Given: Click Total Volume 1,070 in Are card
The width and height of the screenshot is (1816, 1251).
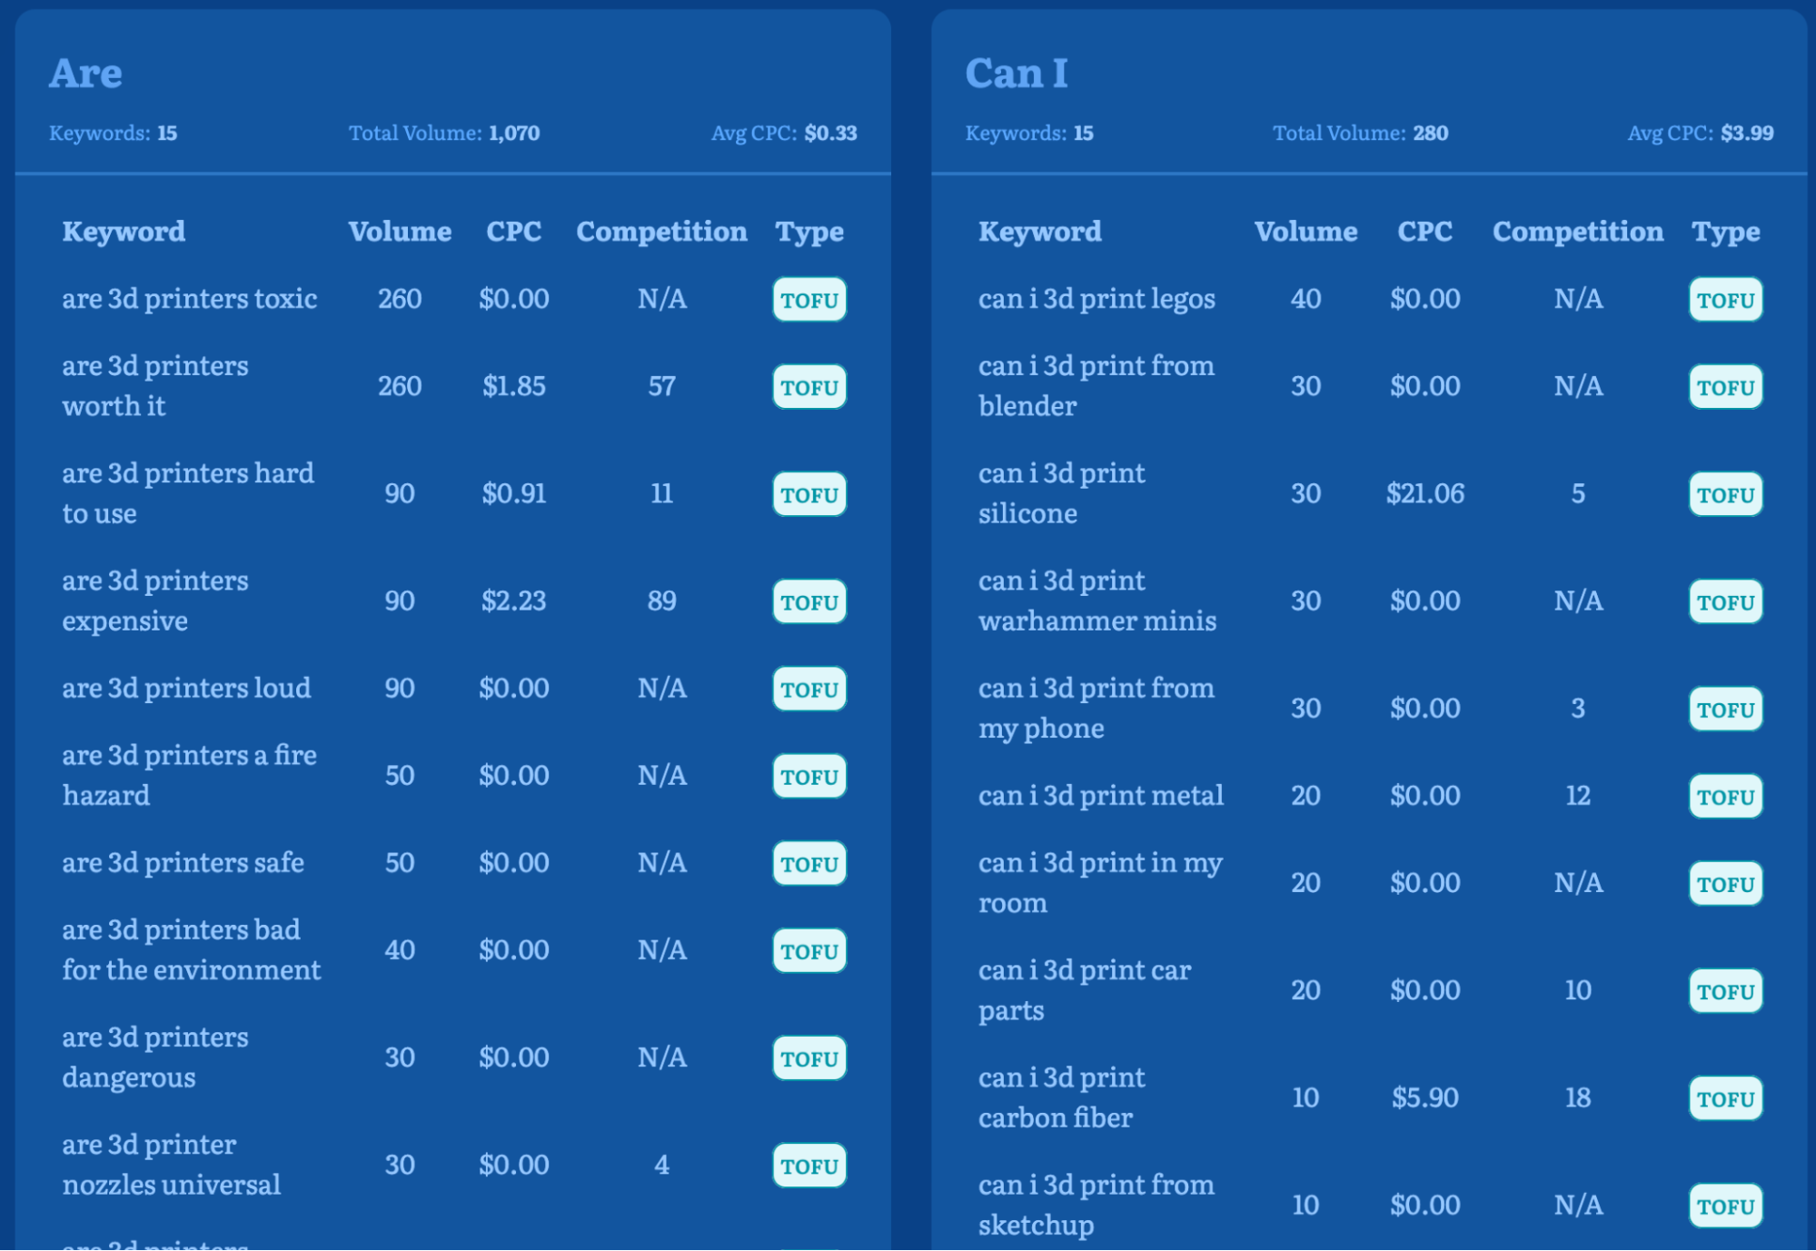Looking at the screenshot, I should point(444,133).
